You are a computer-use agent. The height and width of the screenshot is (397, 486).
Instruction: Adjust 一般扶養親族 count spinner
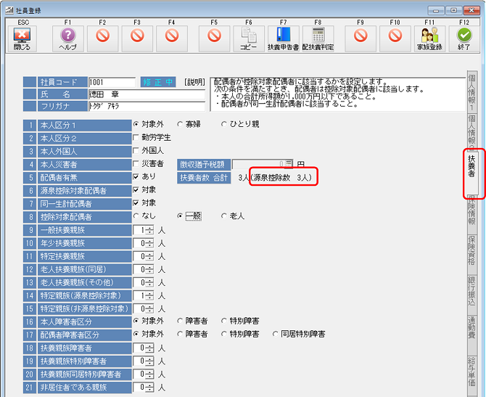[x=149, y=229]
